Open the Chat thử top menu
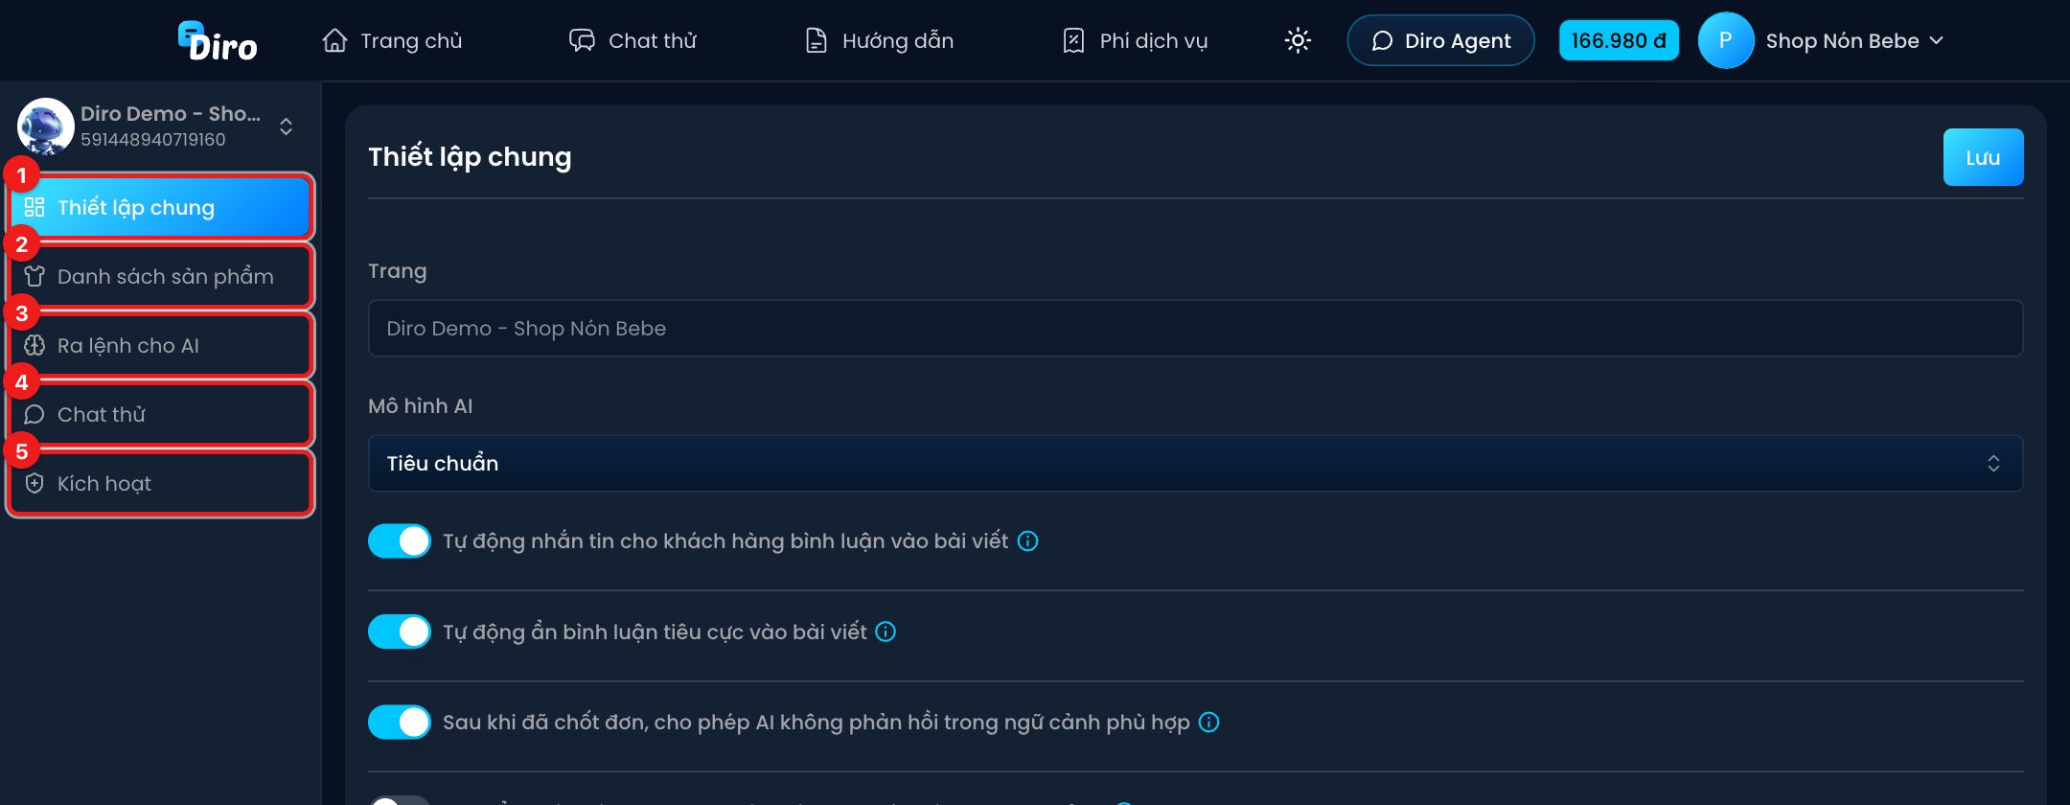The image size is (2070, 805). pos(632,40)
